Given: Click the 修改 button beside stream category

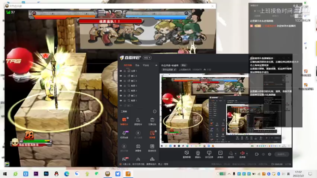Looking at the screenshot, I should pos(183,65).
